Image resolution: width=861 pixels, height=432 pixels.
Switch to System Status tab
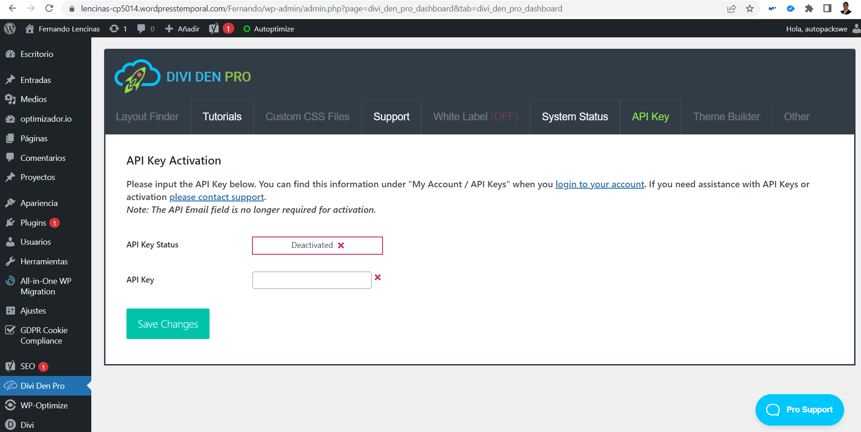[575, 117]
